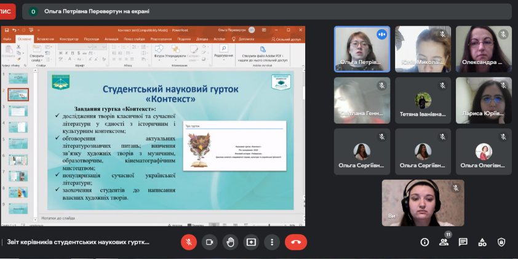Image resolution: width=518 pixels, height=259 pixels.
Task: Open the activities panel
Action: (x=482, y=242)
